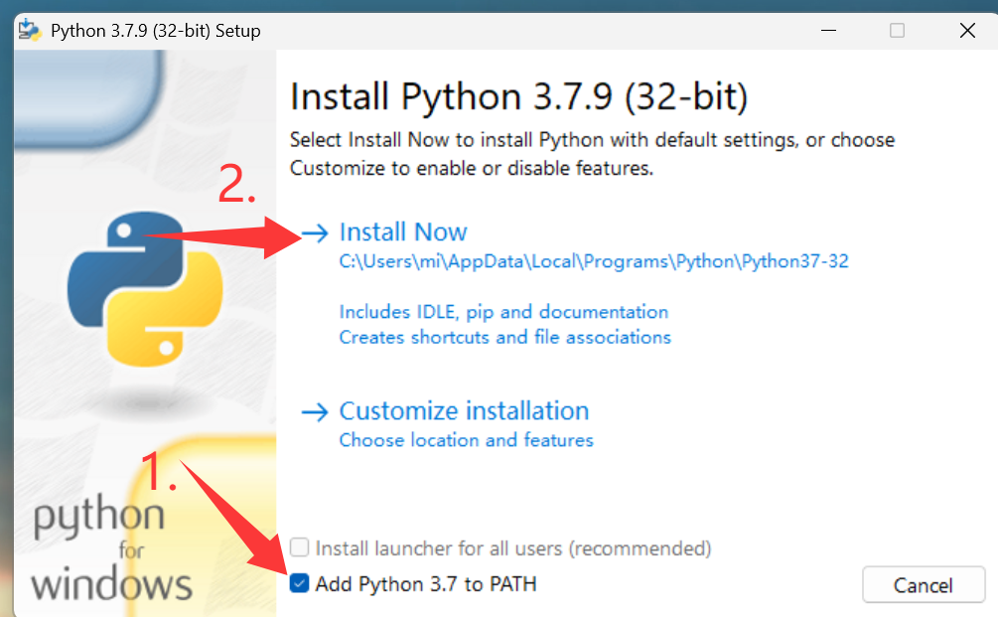Start installation with Install Now

coord(403,231)
